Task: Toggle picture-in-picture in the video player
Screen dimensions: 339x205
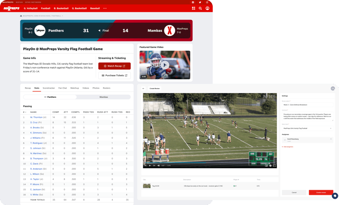Action: click(267, 166)
